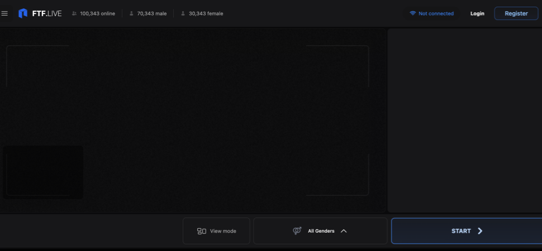Click the empty chat panel on right

(464, 120)
